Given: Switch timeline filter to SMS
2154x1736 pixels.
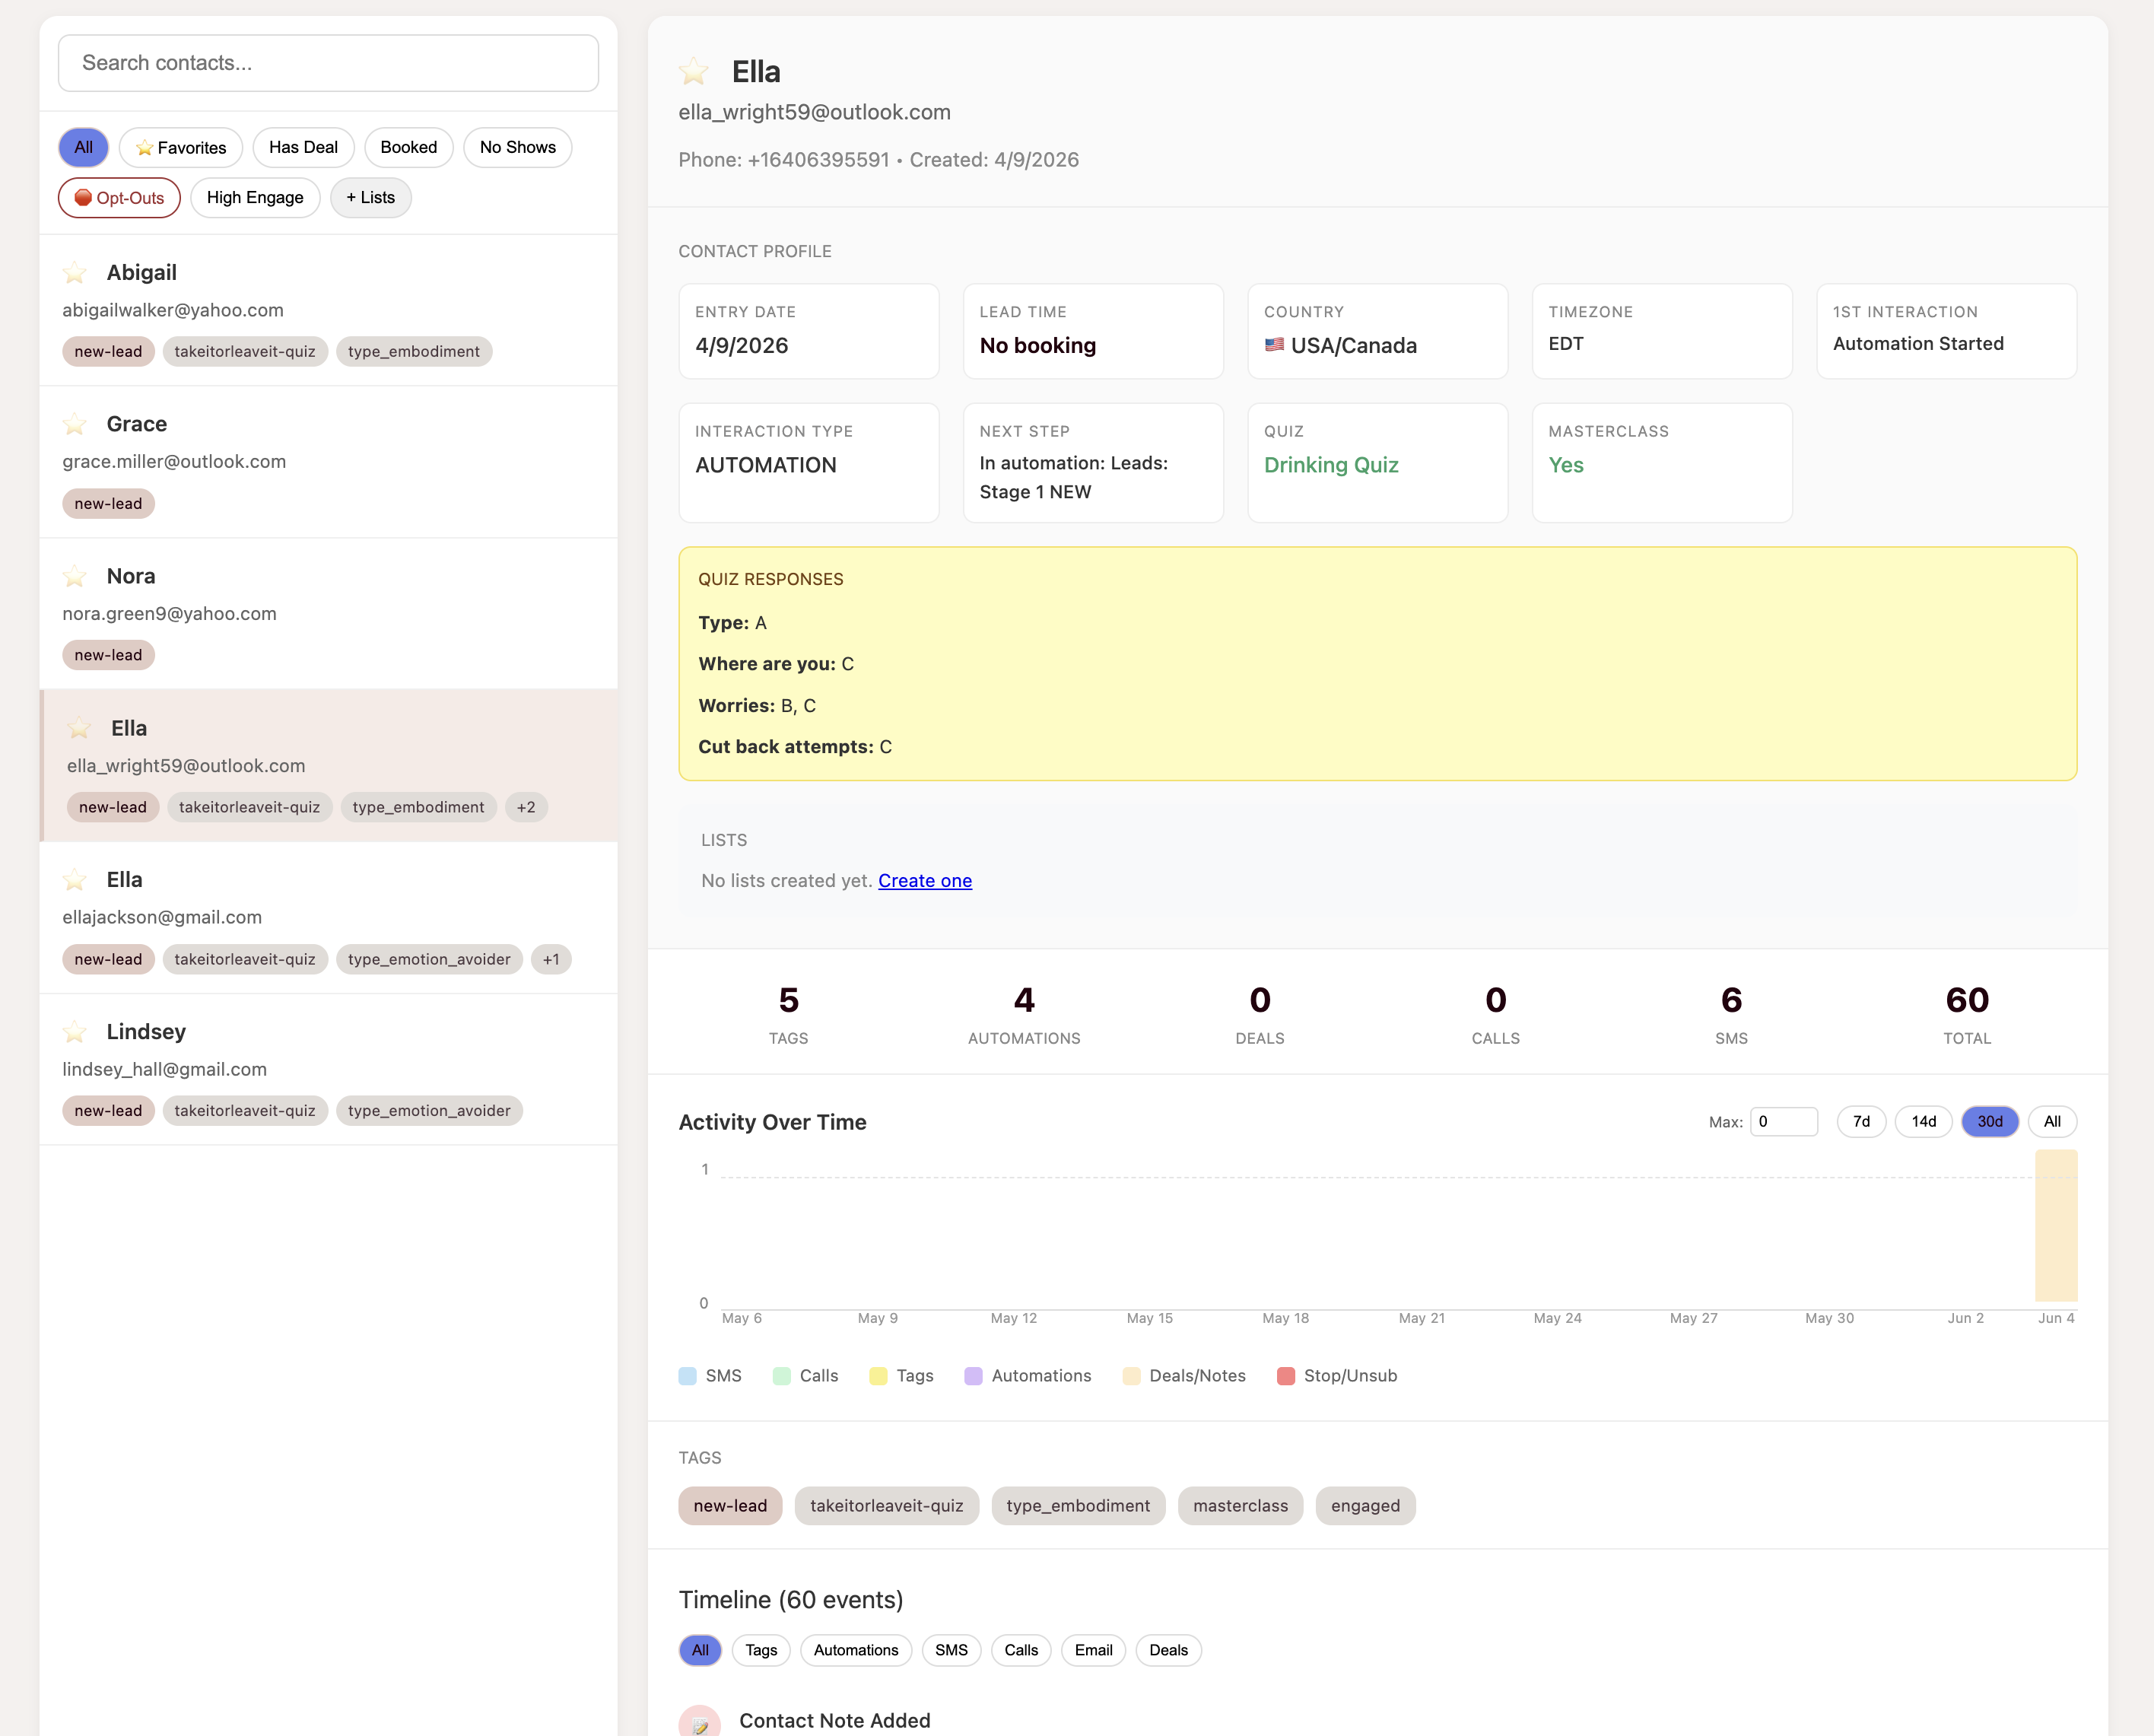Looking at the screenshot, I should (951, 1650).
